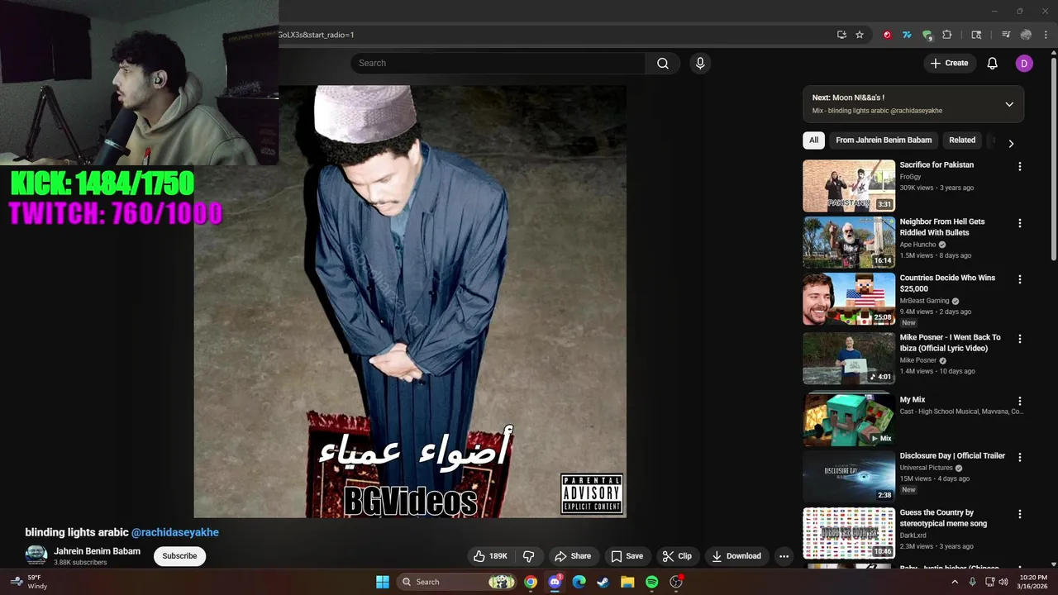Activate voice search microphone icon
This screenshot has height=595, width=1058.
point(700,63)
